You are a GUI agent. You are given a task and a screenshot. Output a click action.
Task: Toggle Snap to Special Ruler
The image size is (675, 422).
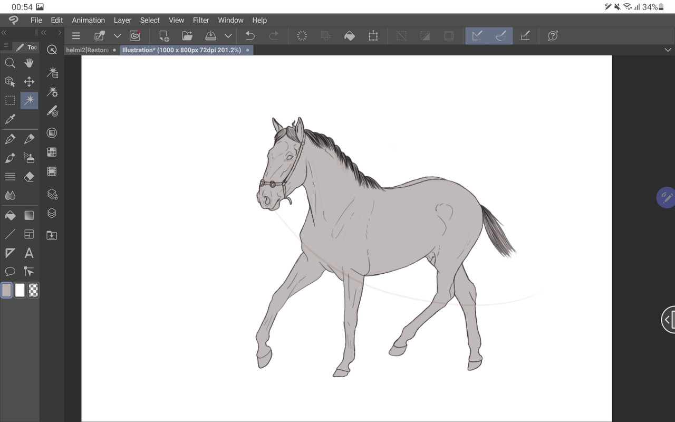[501, 36]
